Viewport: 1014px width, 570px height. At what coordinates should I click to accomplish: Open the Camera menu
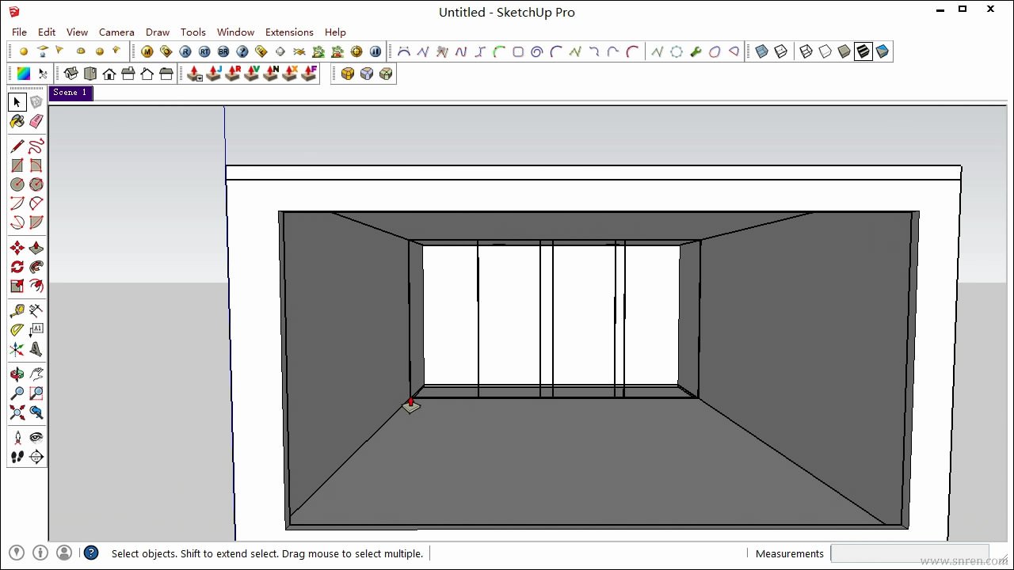pos(116,32)
